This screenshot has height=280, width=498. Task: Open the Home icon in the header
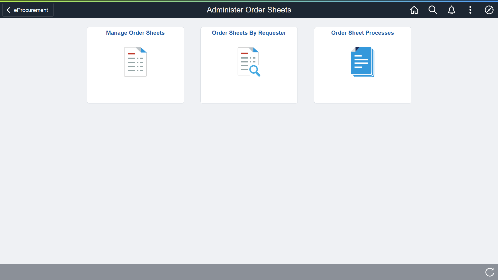[414, 10]
